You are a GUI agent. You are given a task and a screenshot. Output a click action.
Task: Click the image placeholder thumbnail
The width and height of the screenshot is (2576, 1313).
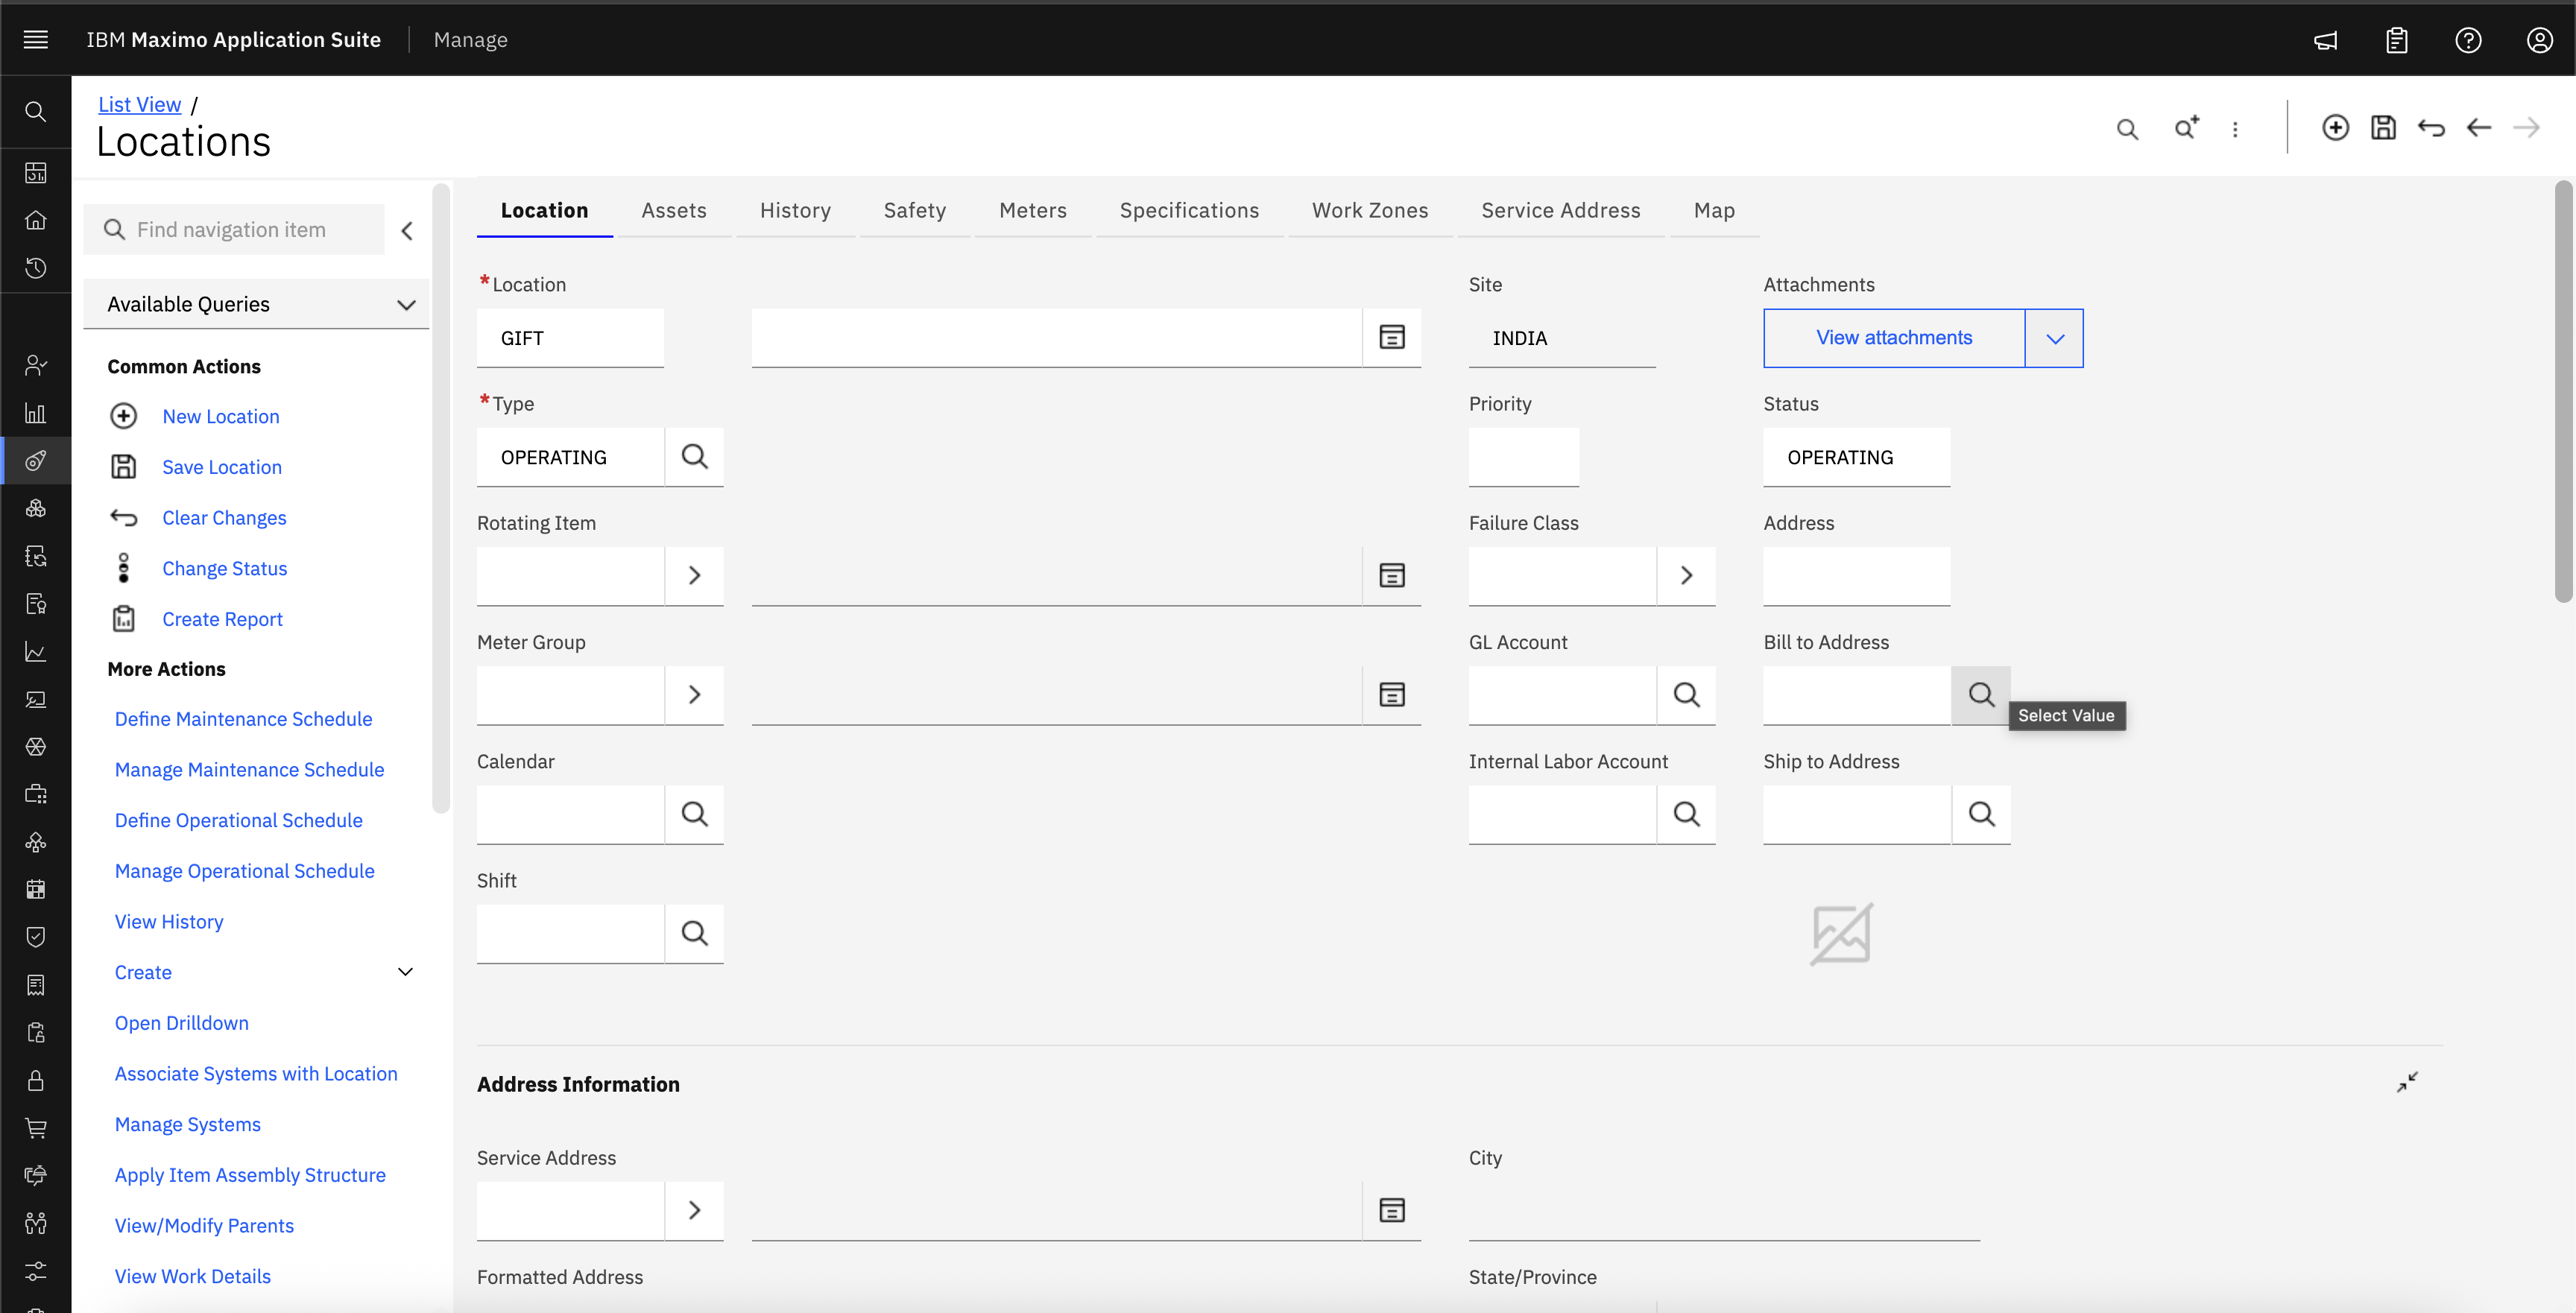(x=1841, y=934)
